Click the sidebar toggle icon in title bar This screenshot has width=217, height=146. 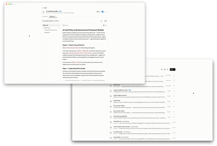click(12, 4)
